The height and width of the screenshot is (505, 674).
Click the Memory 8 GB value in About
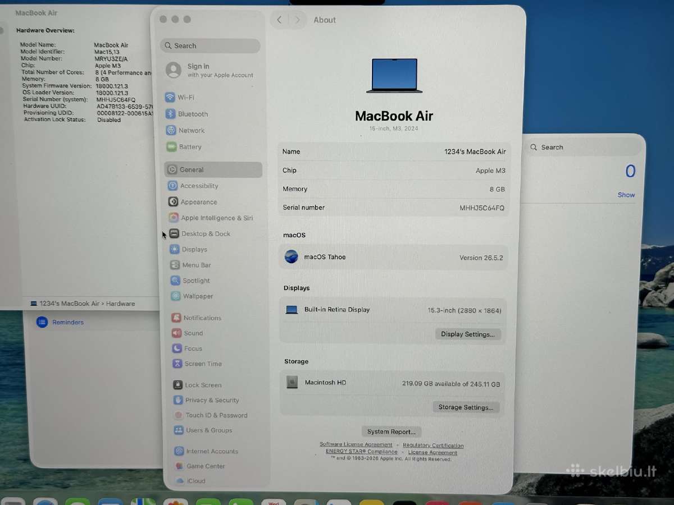pos(497,189)
